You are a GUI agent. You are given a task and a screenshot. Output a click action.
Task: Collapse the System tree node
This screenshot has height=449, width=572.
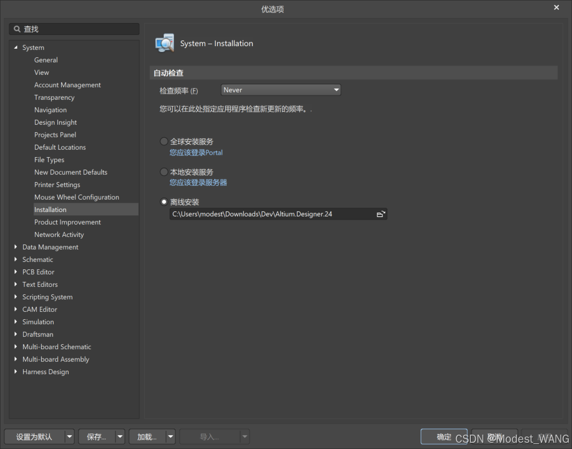[x=16, y=47]
